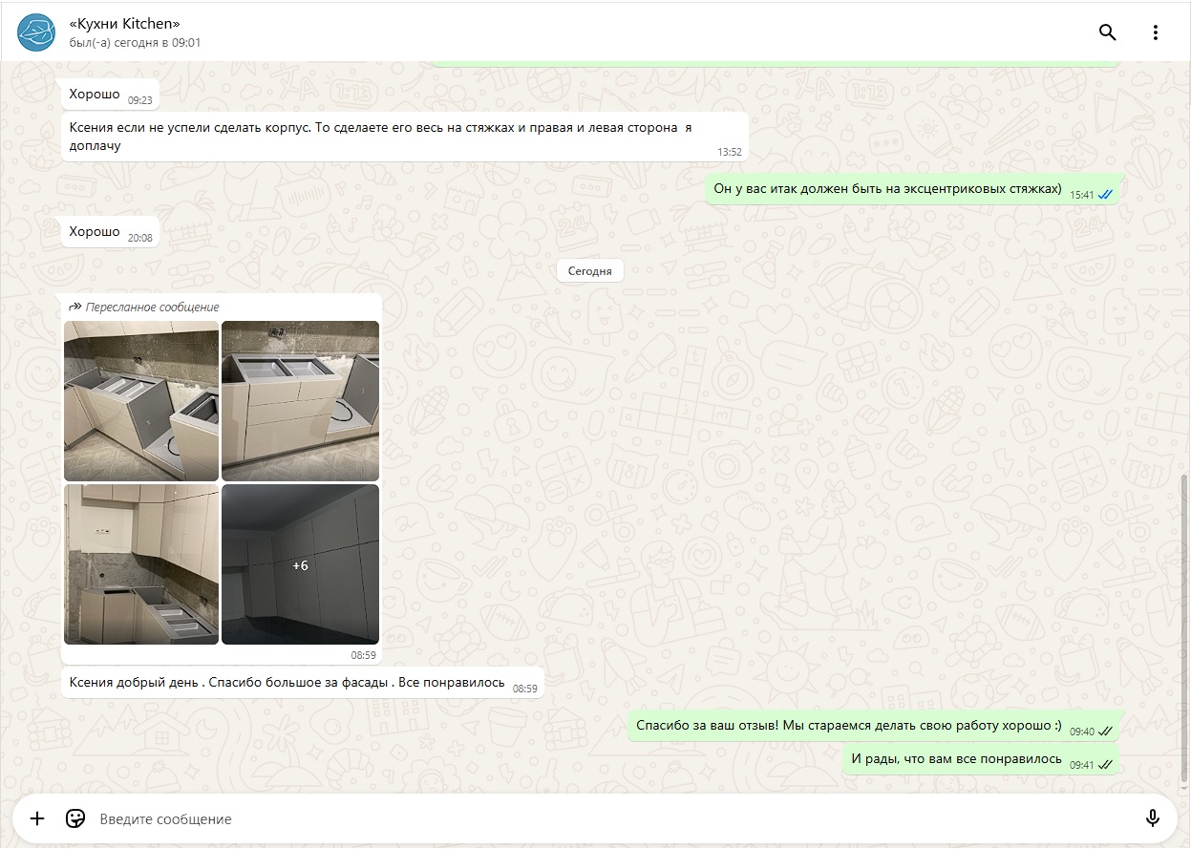Focus the 'Введите сообщение' input field
The height and width of the screenshot is (849, 1191).
pyautogui.click(x=611, y=818)
